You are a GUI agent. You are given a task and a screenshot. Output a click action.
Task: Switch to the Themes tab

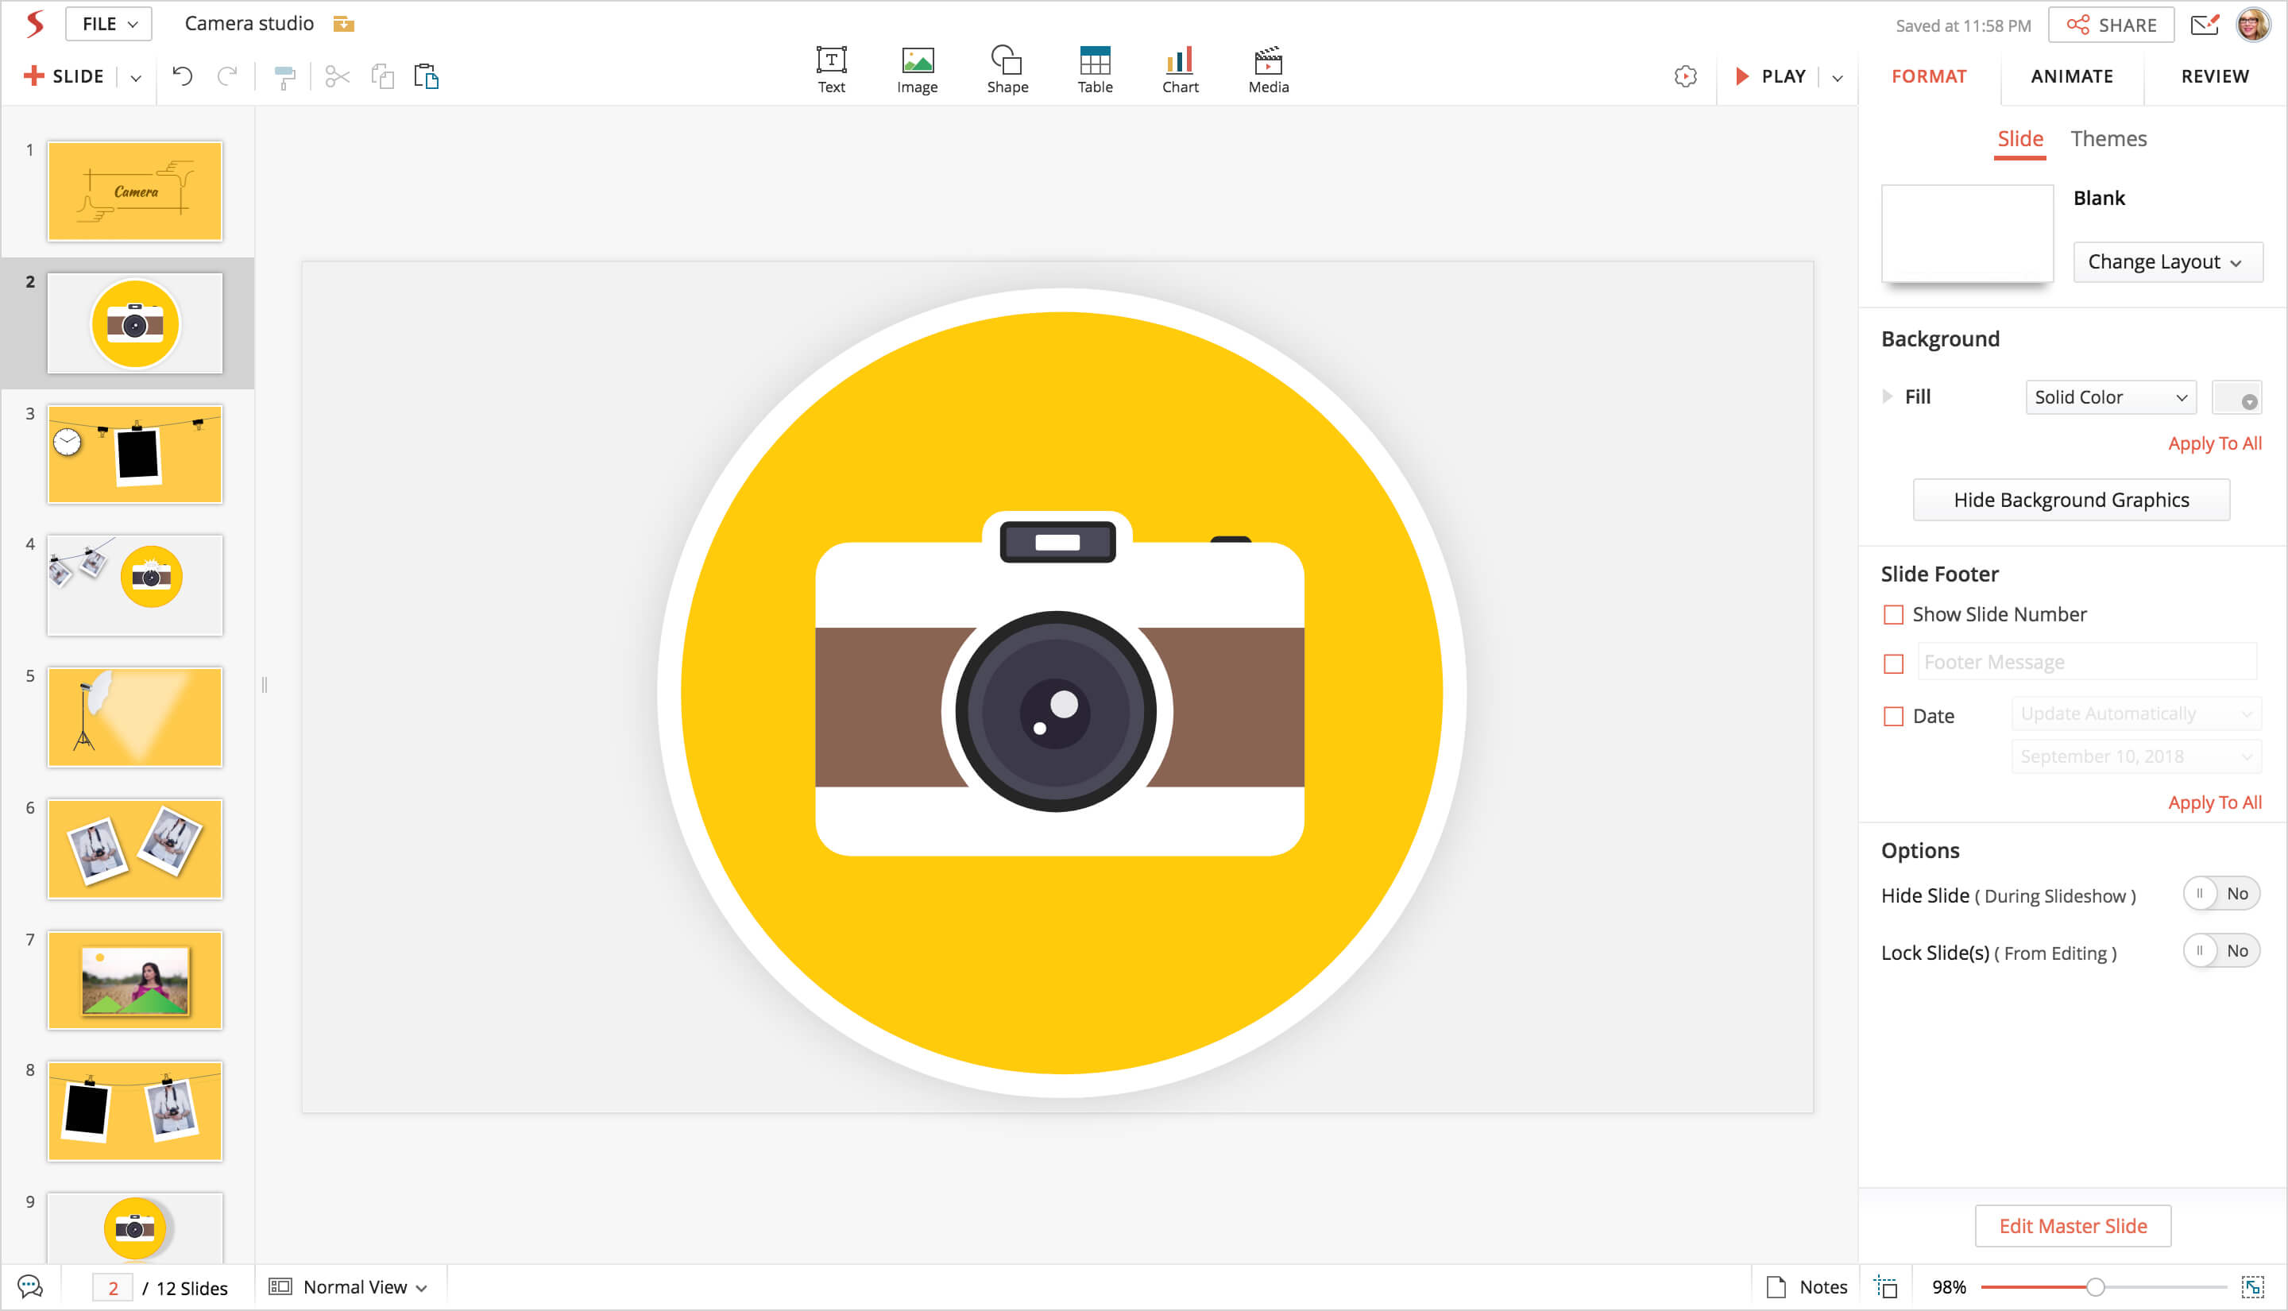(x=2107, y=139)
